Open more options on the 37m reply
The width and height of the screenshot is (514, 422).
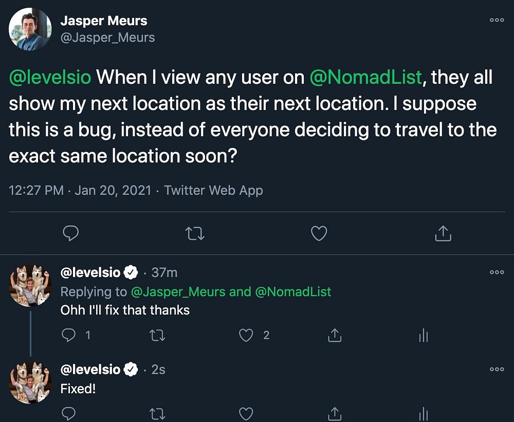pyautogui.click(x=497, y=272)
